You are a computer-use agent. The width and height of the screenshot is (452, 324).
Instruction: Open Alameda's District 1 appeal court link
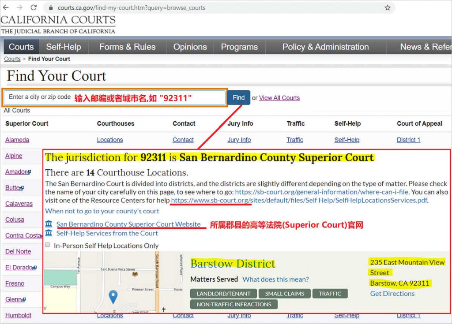pos(408,140)
